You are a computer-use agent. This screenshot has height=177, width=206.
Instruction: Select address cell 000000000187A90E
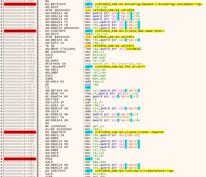(x=20, y=13)
